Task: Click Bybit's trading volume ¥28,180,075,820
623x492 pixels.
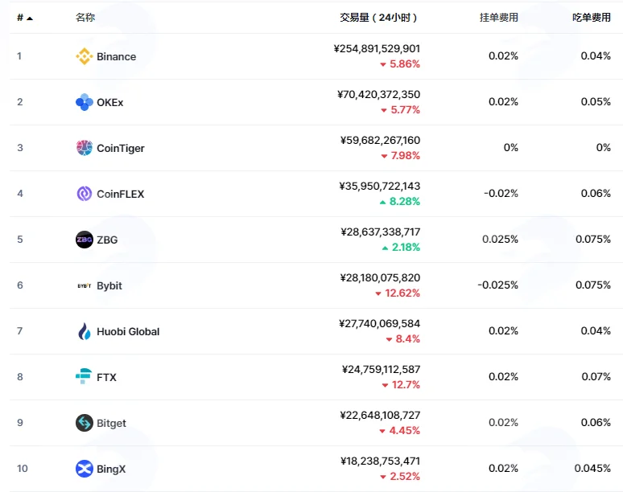Action: 380,277
